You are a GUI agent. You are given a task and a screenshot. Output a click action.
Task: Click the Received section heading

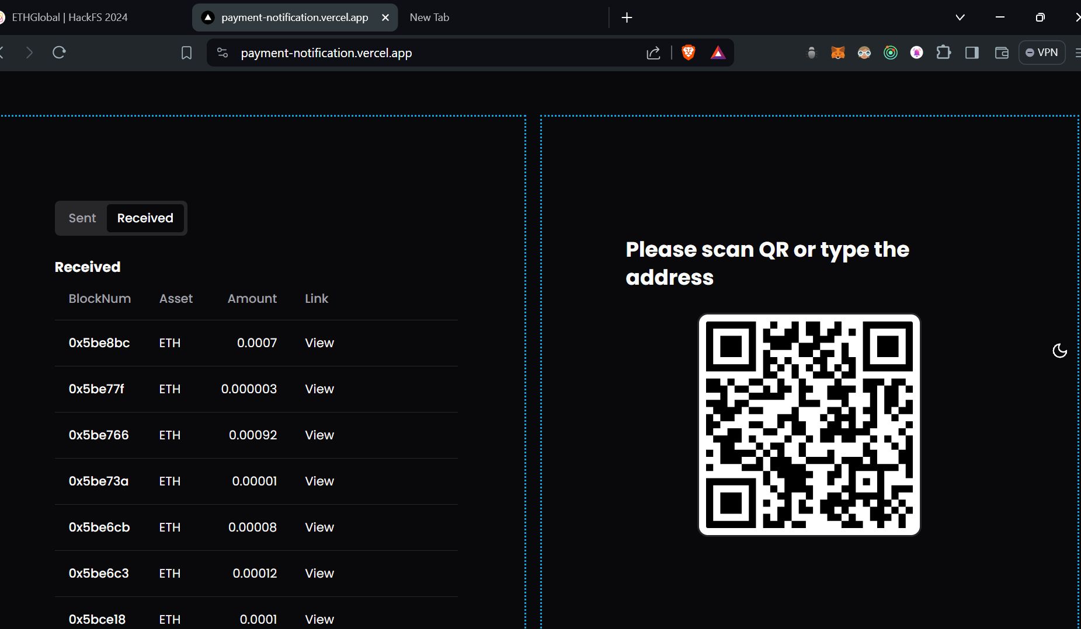(x=88, y=267)
